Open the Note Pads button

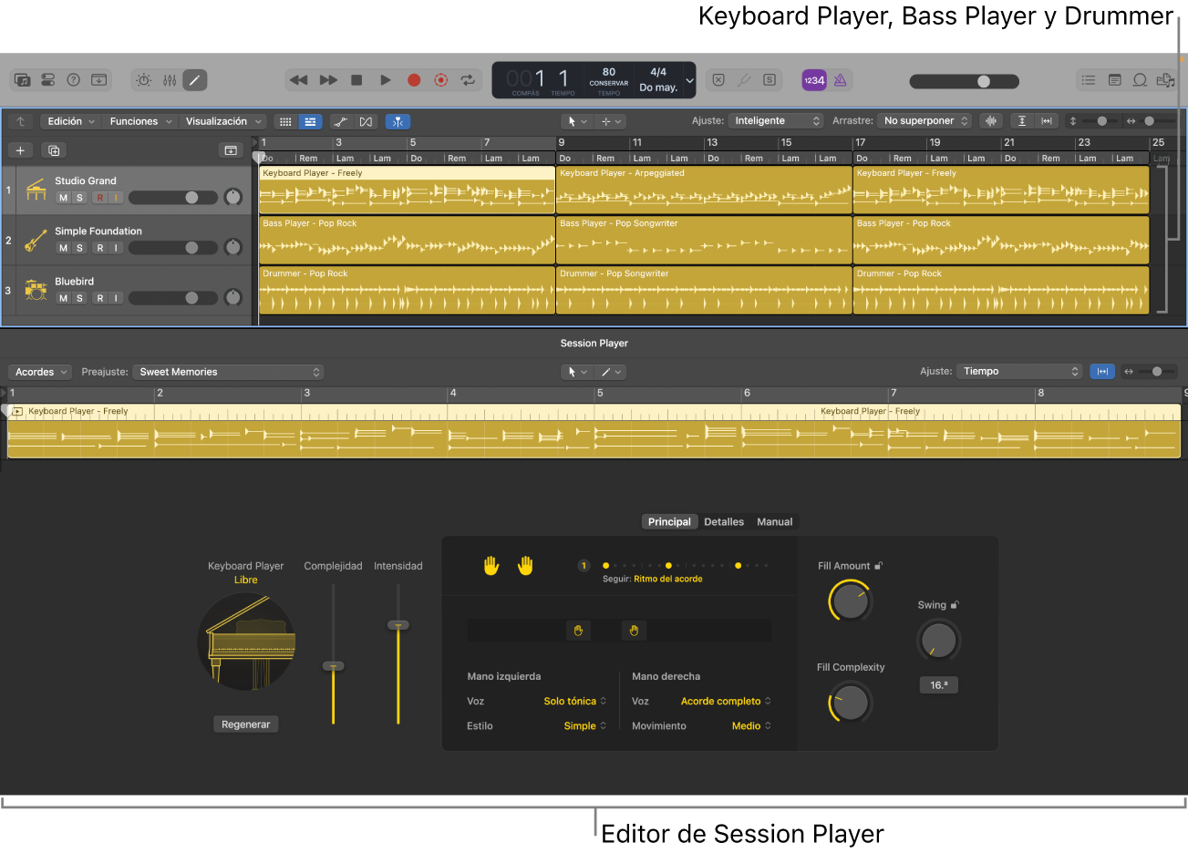1114,80
